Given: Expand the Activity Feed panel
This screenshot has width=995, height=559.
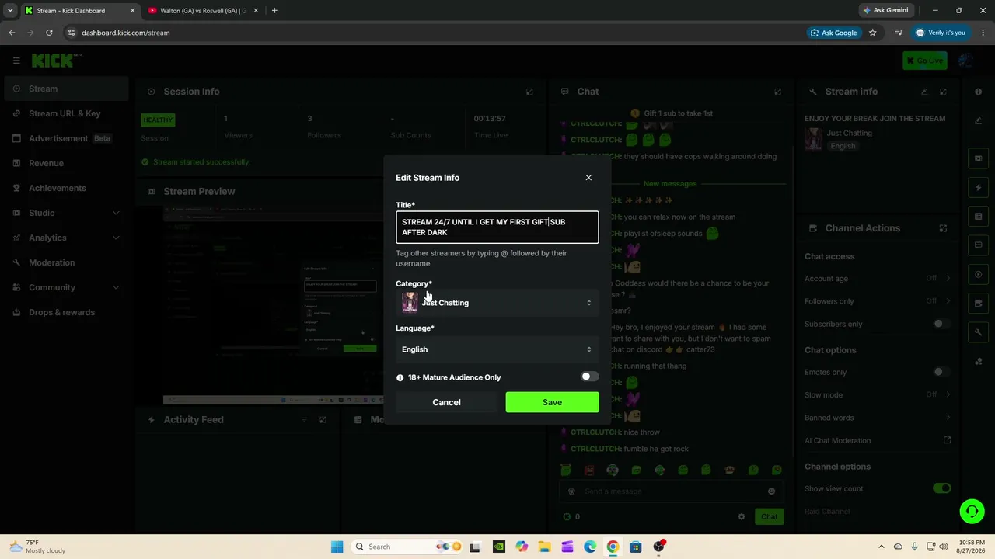Looking at the screenshot, I should pos(323,420).
